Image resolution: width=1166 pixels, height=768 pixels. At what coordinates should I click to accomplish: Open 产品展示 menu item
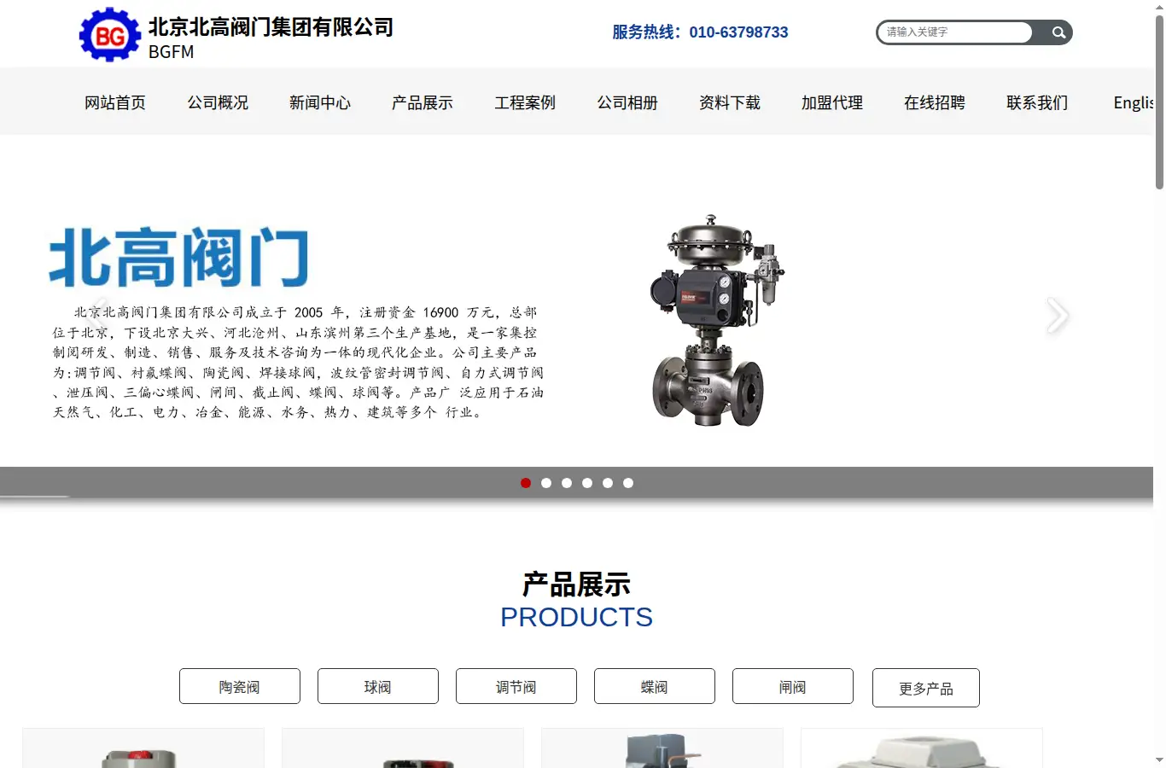coord(423,102)
